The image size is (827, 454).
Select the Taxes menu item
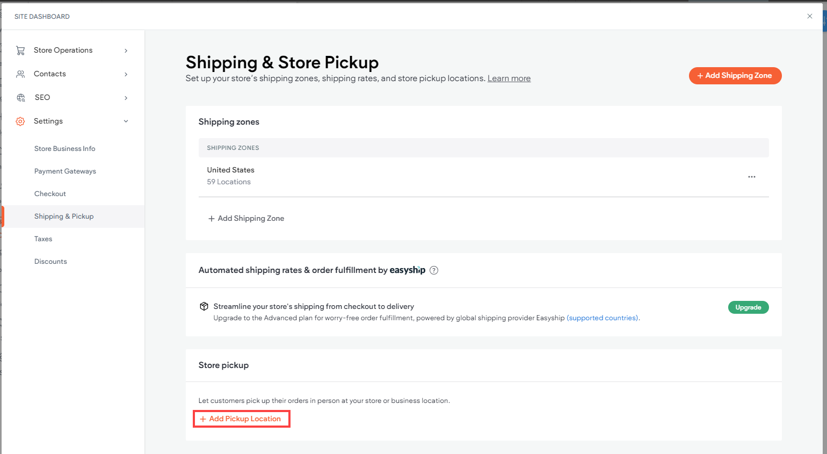pyautogui.click(x=43, y=239)
